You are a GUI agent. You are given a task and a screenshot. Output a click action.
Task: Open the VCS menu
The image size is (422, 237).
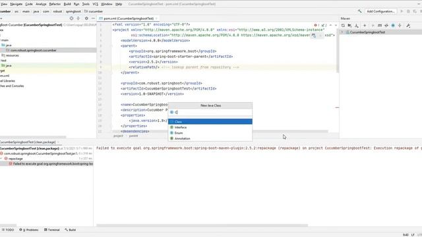click(x=95, y=4)
